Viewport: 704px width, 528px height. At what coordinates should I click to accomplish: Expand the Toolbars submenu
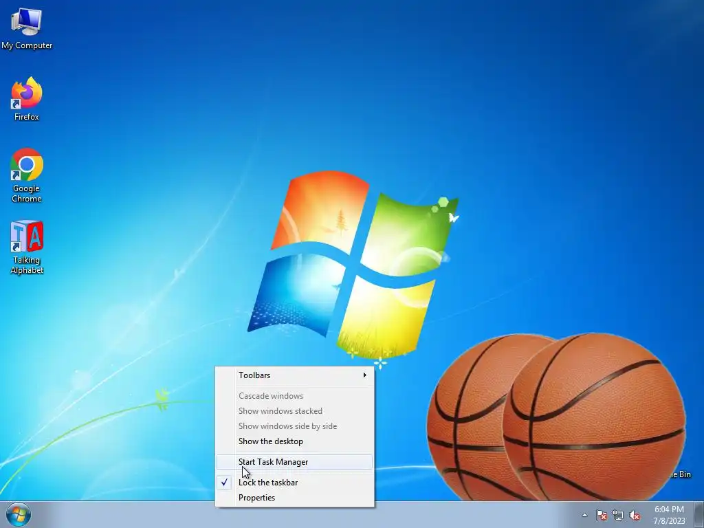[x=294, y=375]
